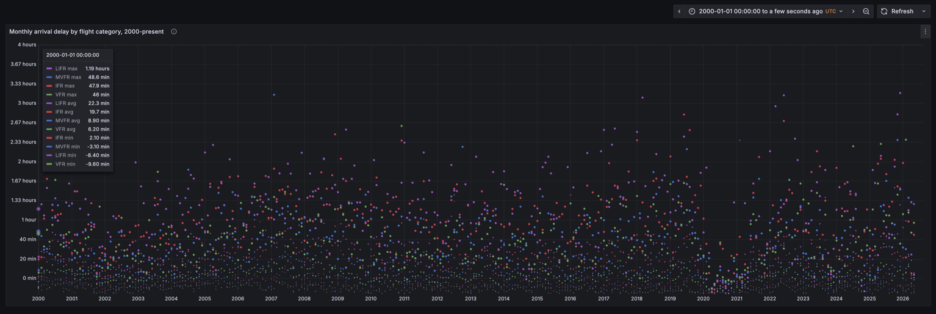Click the 'MVFR min' tooltip row label
The image size is (936, 314).
(x=68, y=147)
